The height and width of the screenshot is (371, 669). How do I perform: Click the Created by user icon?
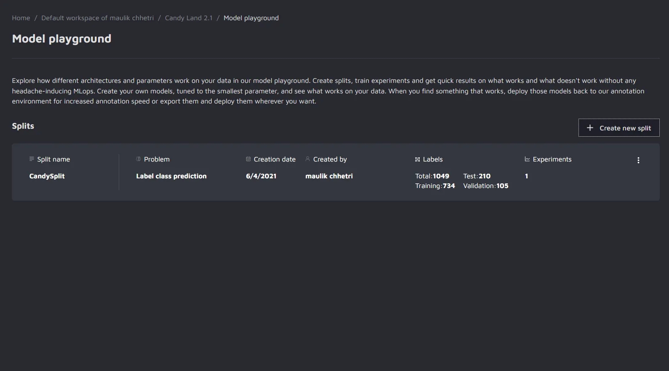308,159
